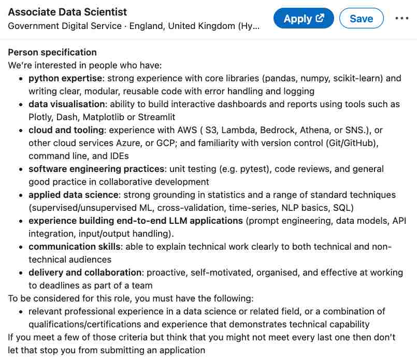Click the ellipsis icon near Save
The image size is (417, 359).
pyautogui.click(x=402, y=18)
